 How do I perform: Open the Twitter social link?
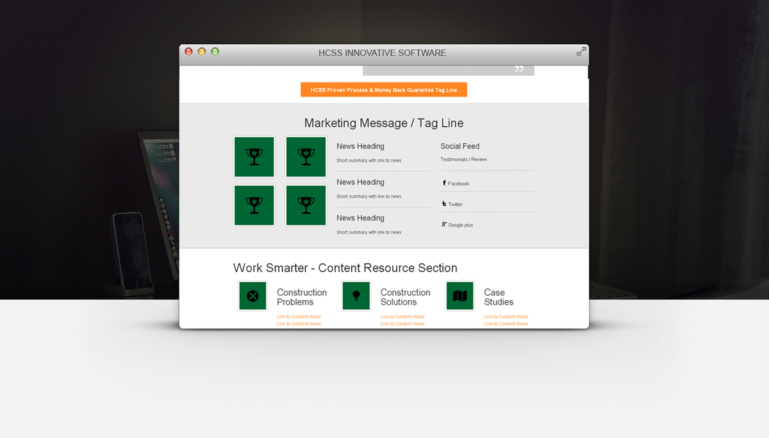click(455, 204)
